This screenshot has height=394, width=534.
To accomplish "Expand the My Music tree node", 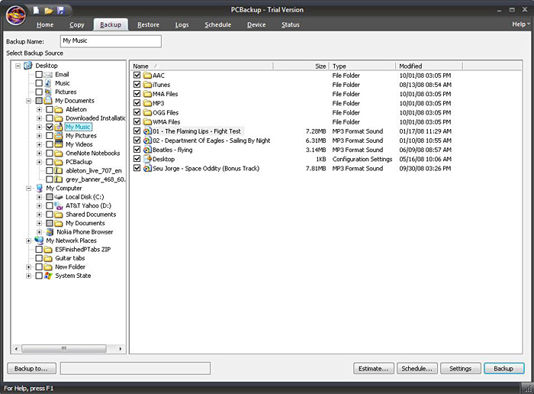I will click(x=39, y=127).
